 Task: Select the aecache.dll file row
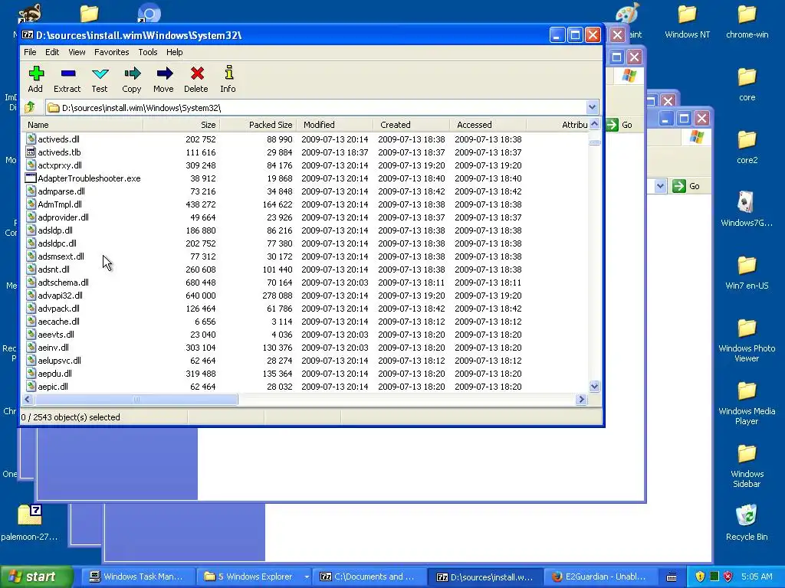[x=305, y=322]
